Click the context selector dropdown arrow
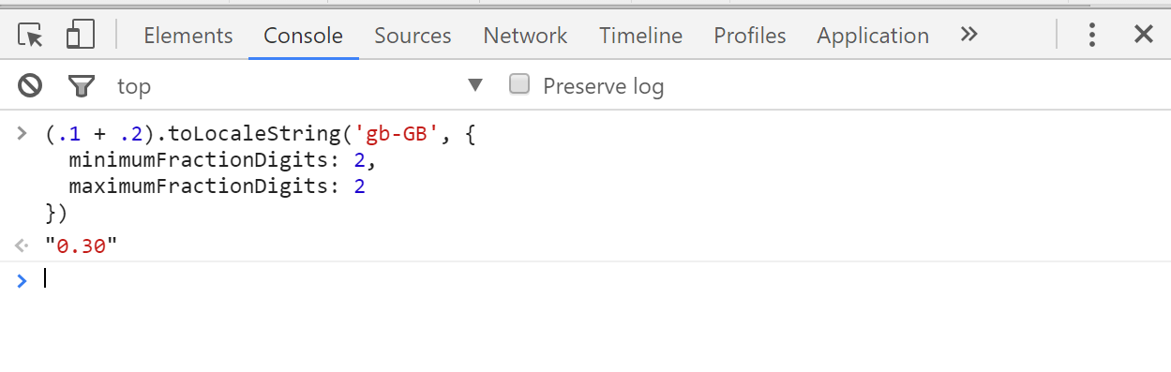Viewport: 1171px width, 372px height. click(x=475, y=86)
